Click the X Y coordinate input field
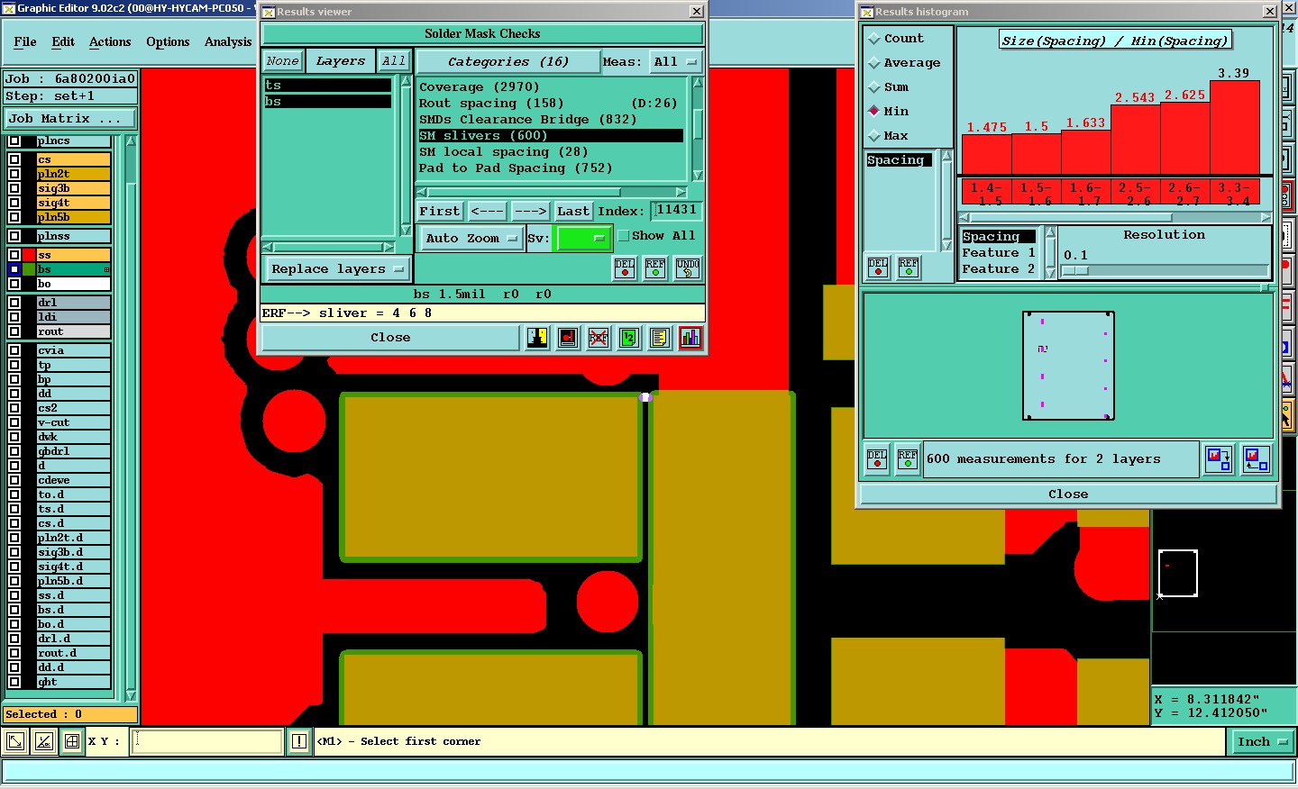The image size is (1298, 789). 208,741
